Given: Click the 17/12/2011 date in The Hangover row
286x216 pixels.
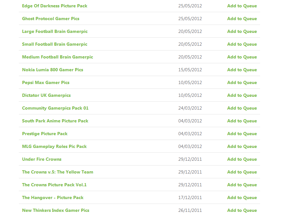Looking at the screenshot, I should [x=190, y=197].
